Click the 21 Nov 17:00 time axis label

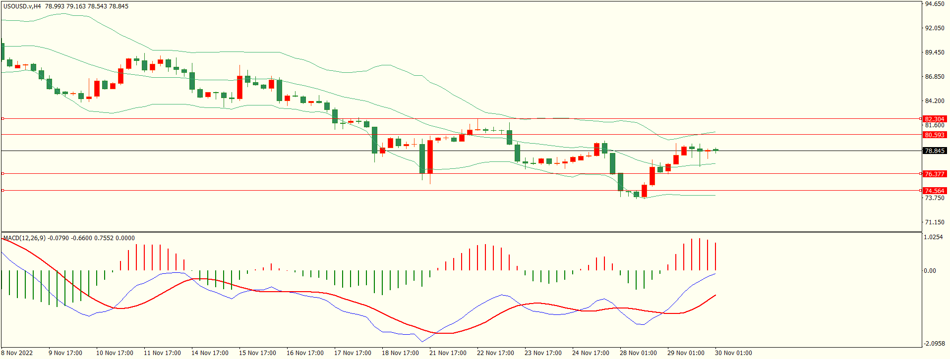click(447, 353)
